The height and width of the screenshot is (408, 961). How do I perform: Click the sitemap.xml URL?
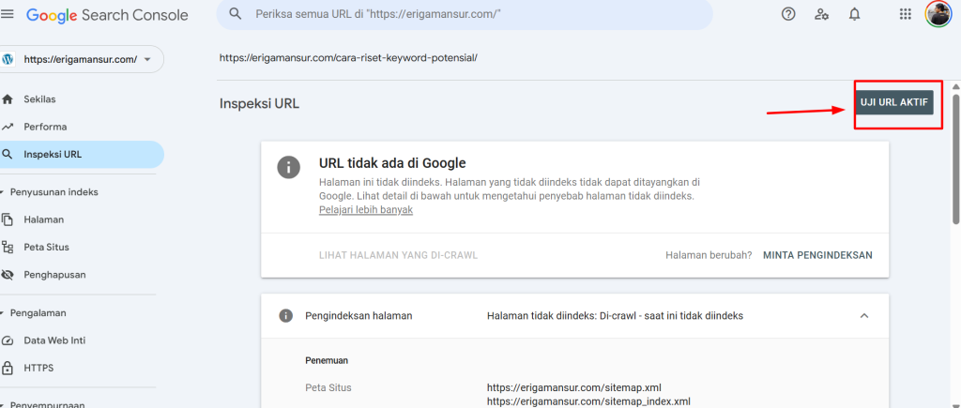[x=573, y=387]
